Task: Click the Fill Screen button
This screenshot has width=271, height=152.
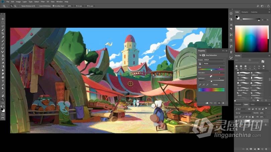Action: click(x=90, y=6)
